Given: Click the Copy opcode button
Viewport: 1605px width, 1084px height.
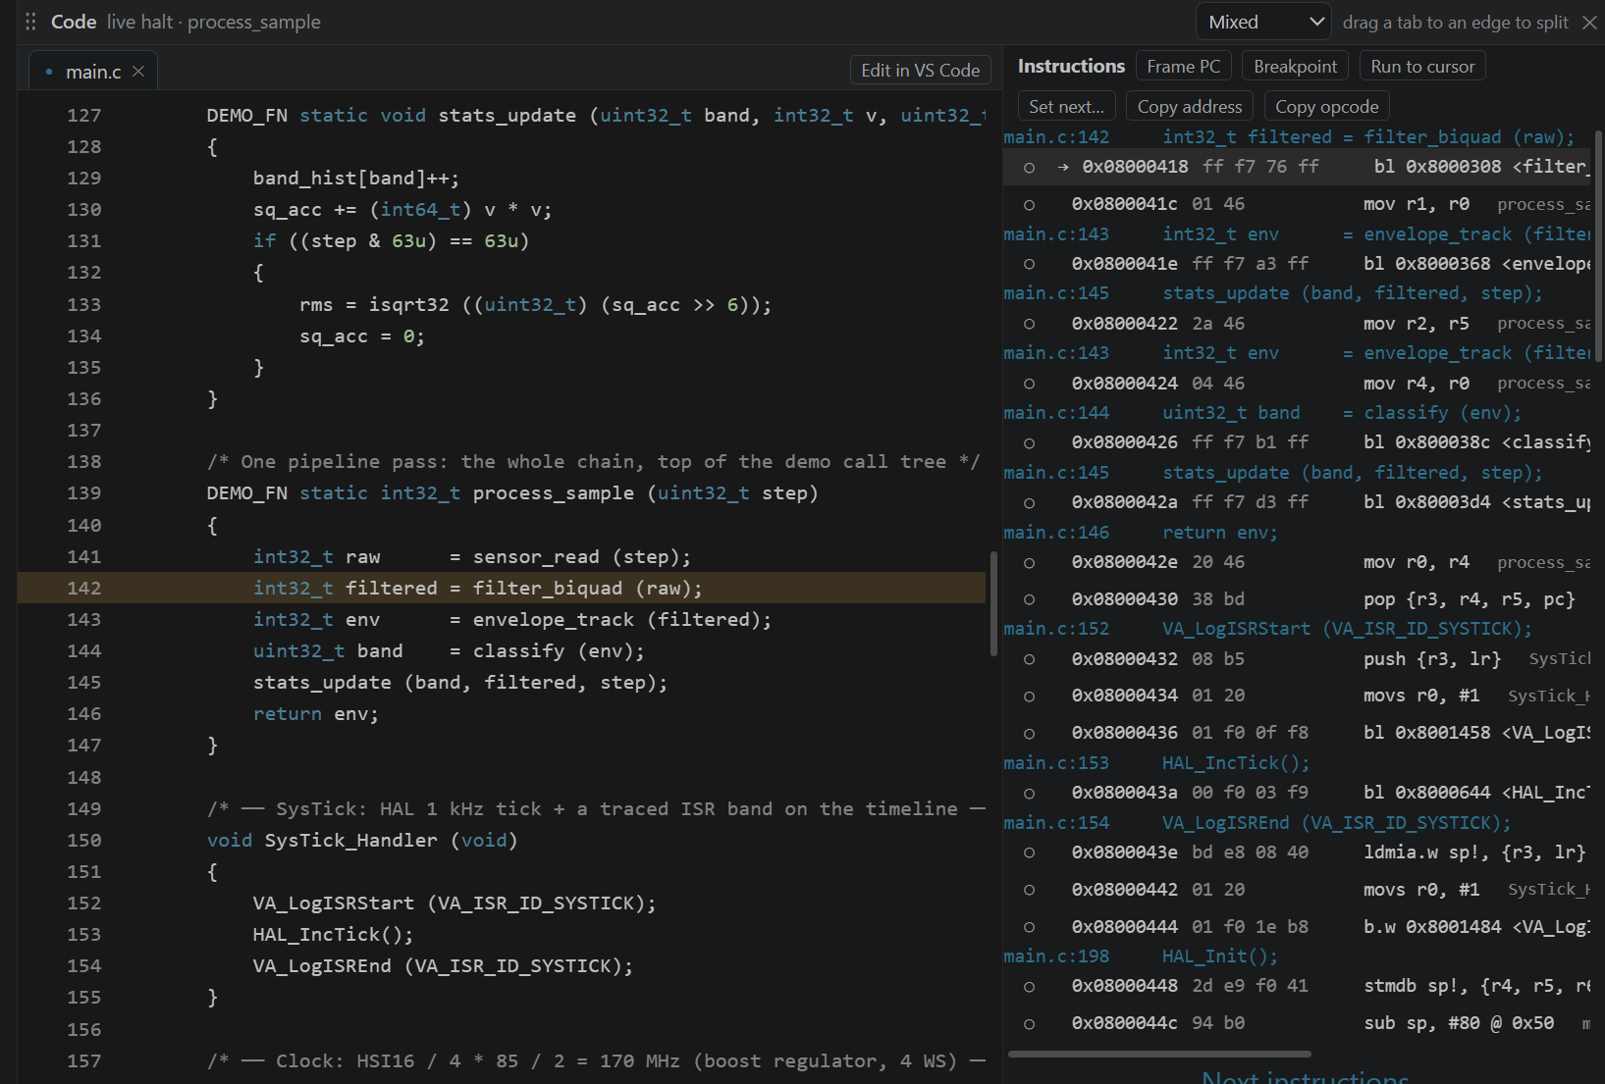Looking at the screenshot, I should (x=1326, y=106).
